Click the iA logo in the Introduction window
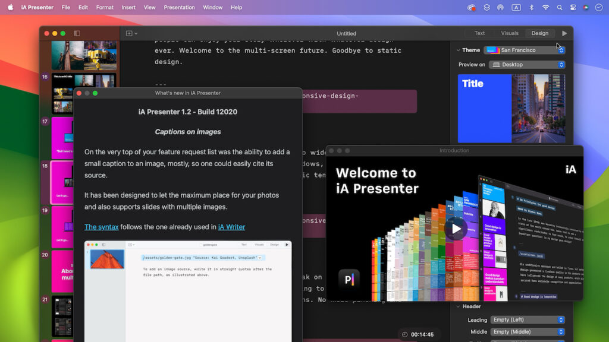This screenshot has width=609, height=342. (x=570, y=169)
